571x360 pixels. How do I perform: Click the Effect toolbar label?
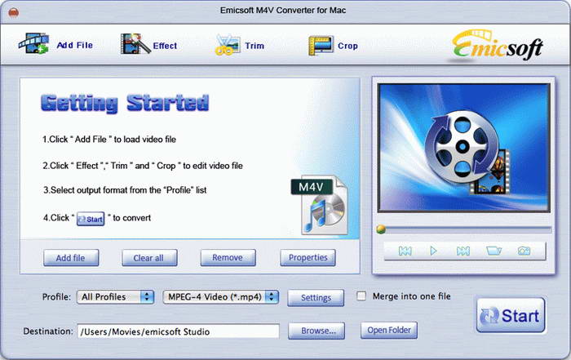[165, 46]
